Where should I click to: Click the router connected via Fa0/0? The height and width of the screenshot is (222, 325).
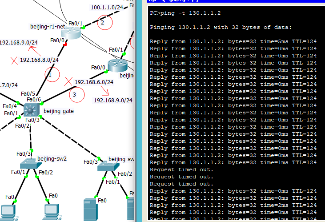tap(117, 66)
